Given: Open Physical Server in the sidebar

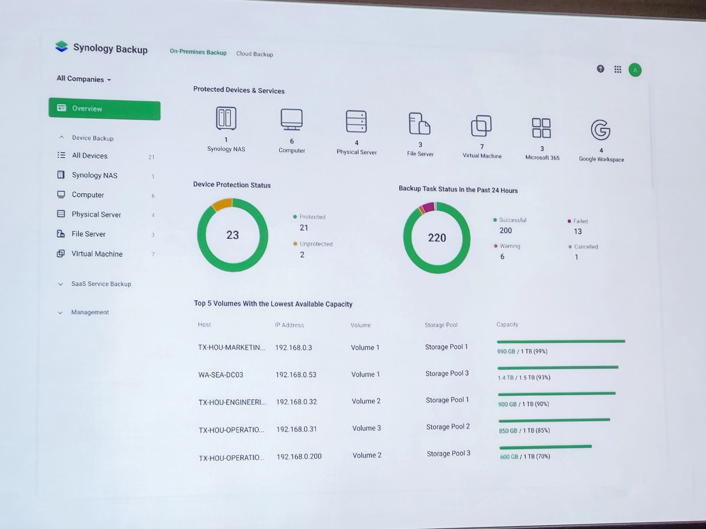Looking at the screenshot, I should point(106,214).
